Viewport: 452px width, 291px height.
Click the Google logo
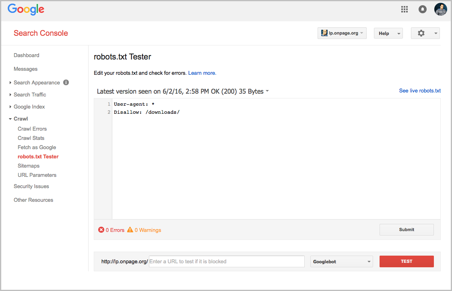point(26,9)
